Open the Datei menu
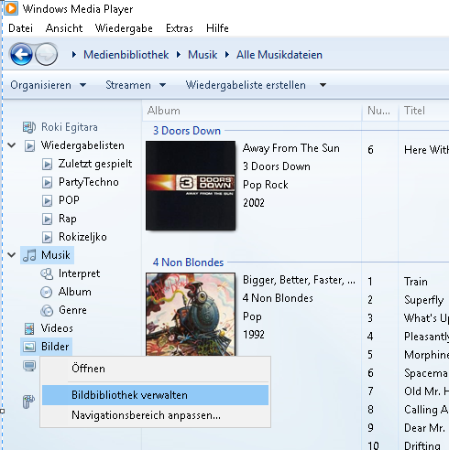The width and height of the screenshot is (449, 450). 20,28
